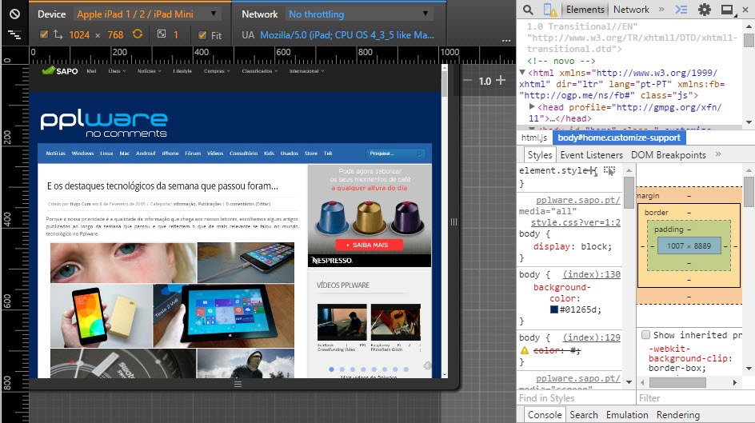Open the Android menu on pplware
755x423 pixels.
coord(146,154)
